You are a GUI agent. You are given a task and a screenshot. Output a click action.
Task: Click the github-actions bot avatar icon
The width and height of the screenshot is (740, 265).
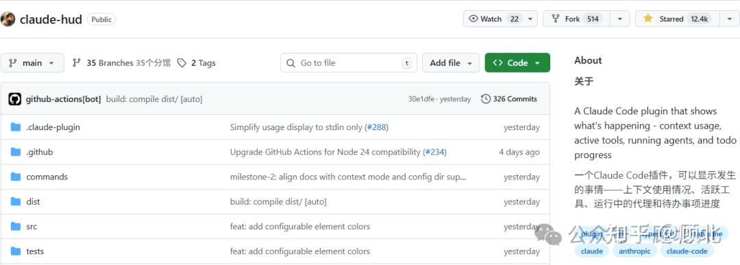[15, 99]
